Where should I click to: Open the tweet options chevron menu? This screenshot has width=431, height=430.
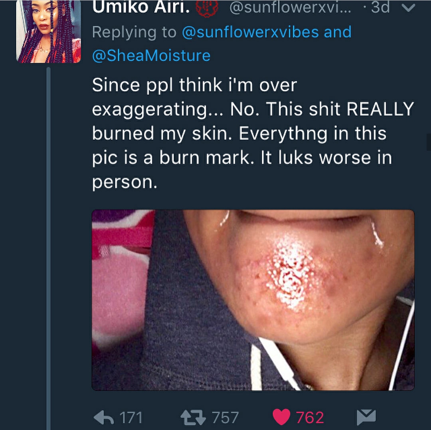pyautogui.click(x=408, y=8)
